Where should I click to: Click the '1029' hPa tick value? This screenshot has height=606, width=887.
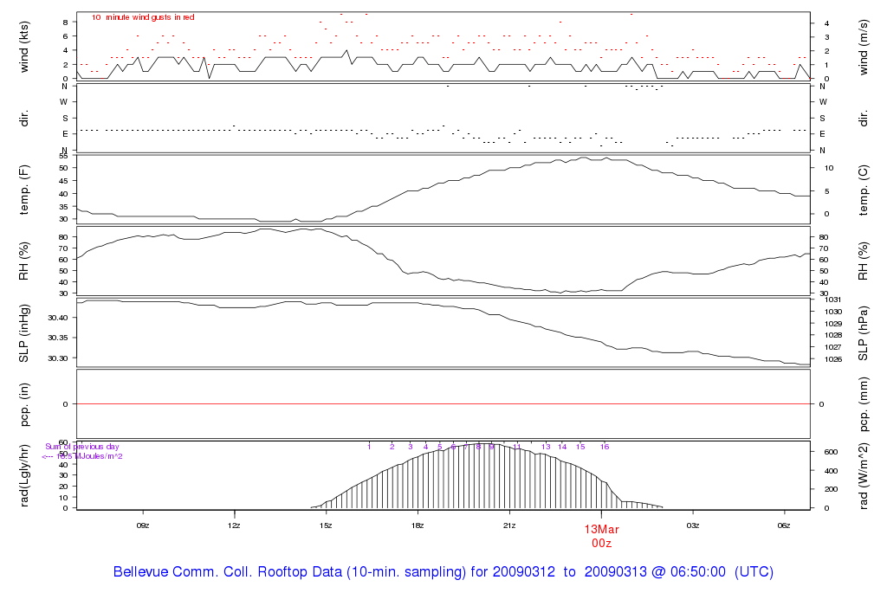click(x=833, y=324)
